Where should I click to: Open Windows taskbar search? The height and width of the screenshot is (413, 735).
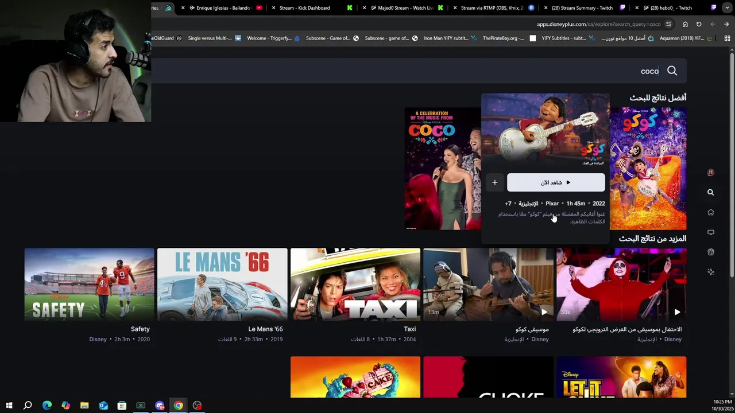(28, 406)
